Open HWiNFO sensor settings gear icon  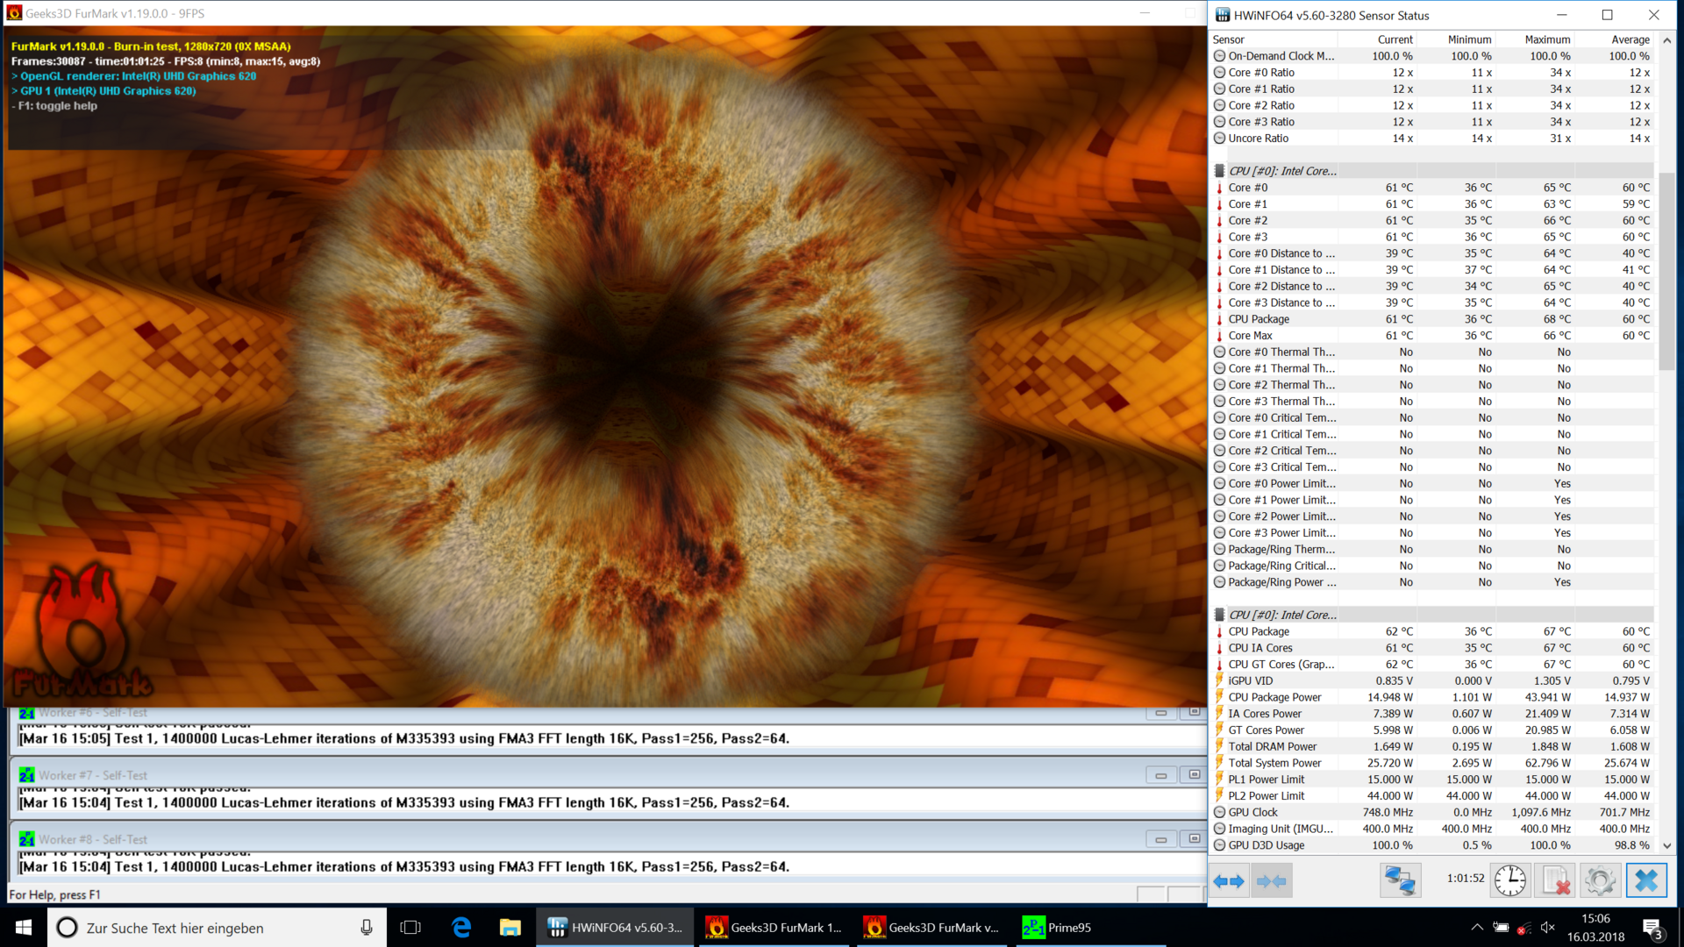tap(1600, 880)
